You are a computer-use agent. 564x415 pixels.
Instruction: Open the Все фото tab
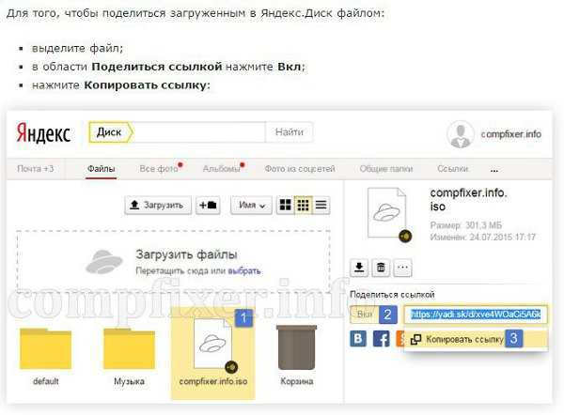click(159, 169)
